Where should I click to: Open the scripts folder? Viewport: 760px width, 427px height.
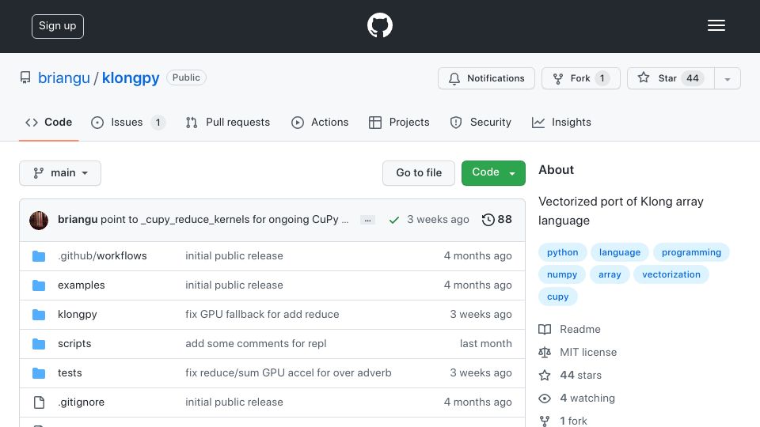(x=74, y=344)
